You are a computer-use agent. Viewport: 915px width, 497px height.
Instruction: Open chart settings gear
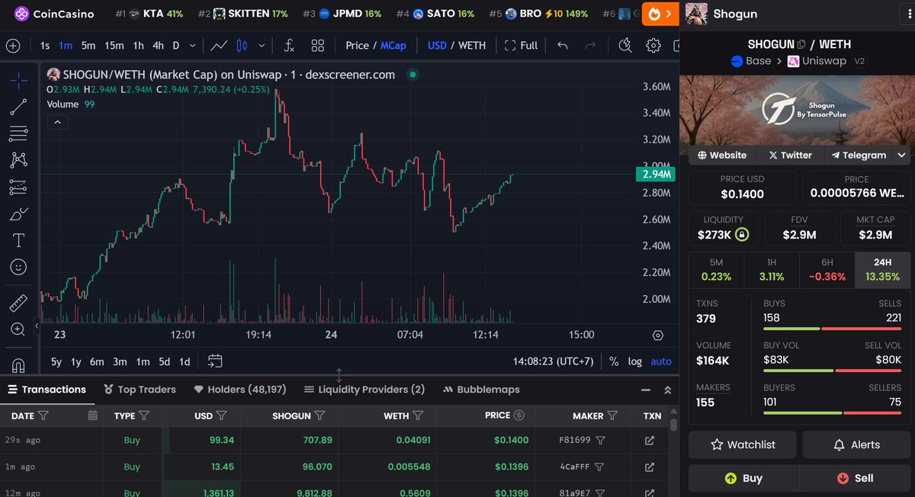click(653, 46)
